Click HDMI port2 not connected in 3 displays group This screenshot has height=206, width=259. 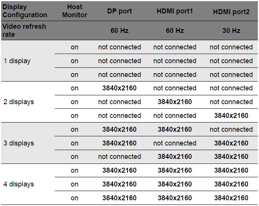pyautogui.click(x=231, y=129)
